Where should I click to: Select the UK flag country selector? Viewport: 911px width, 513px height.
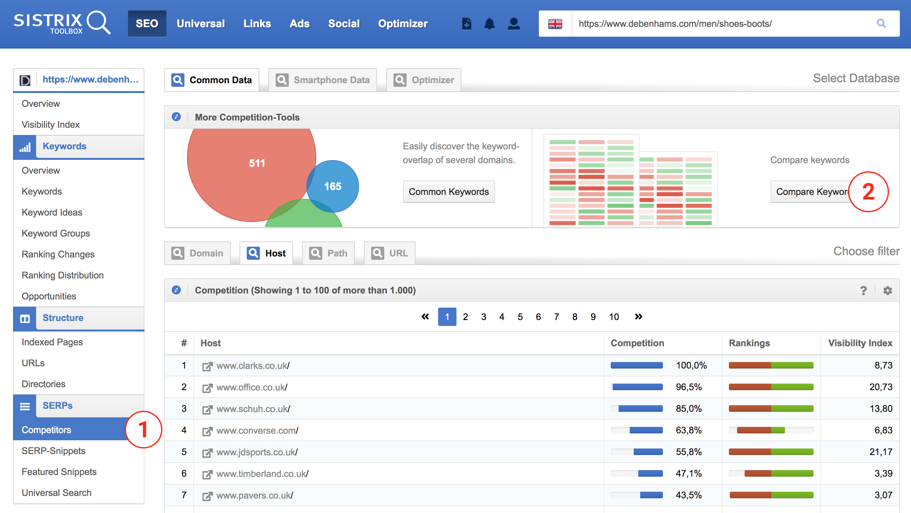click(555, 24)
